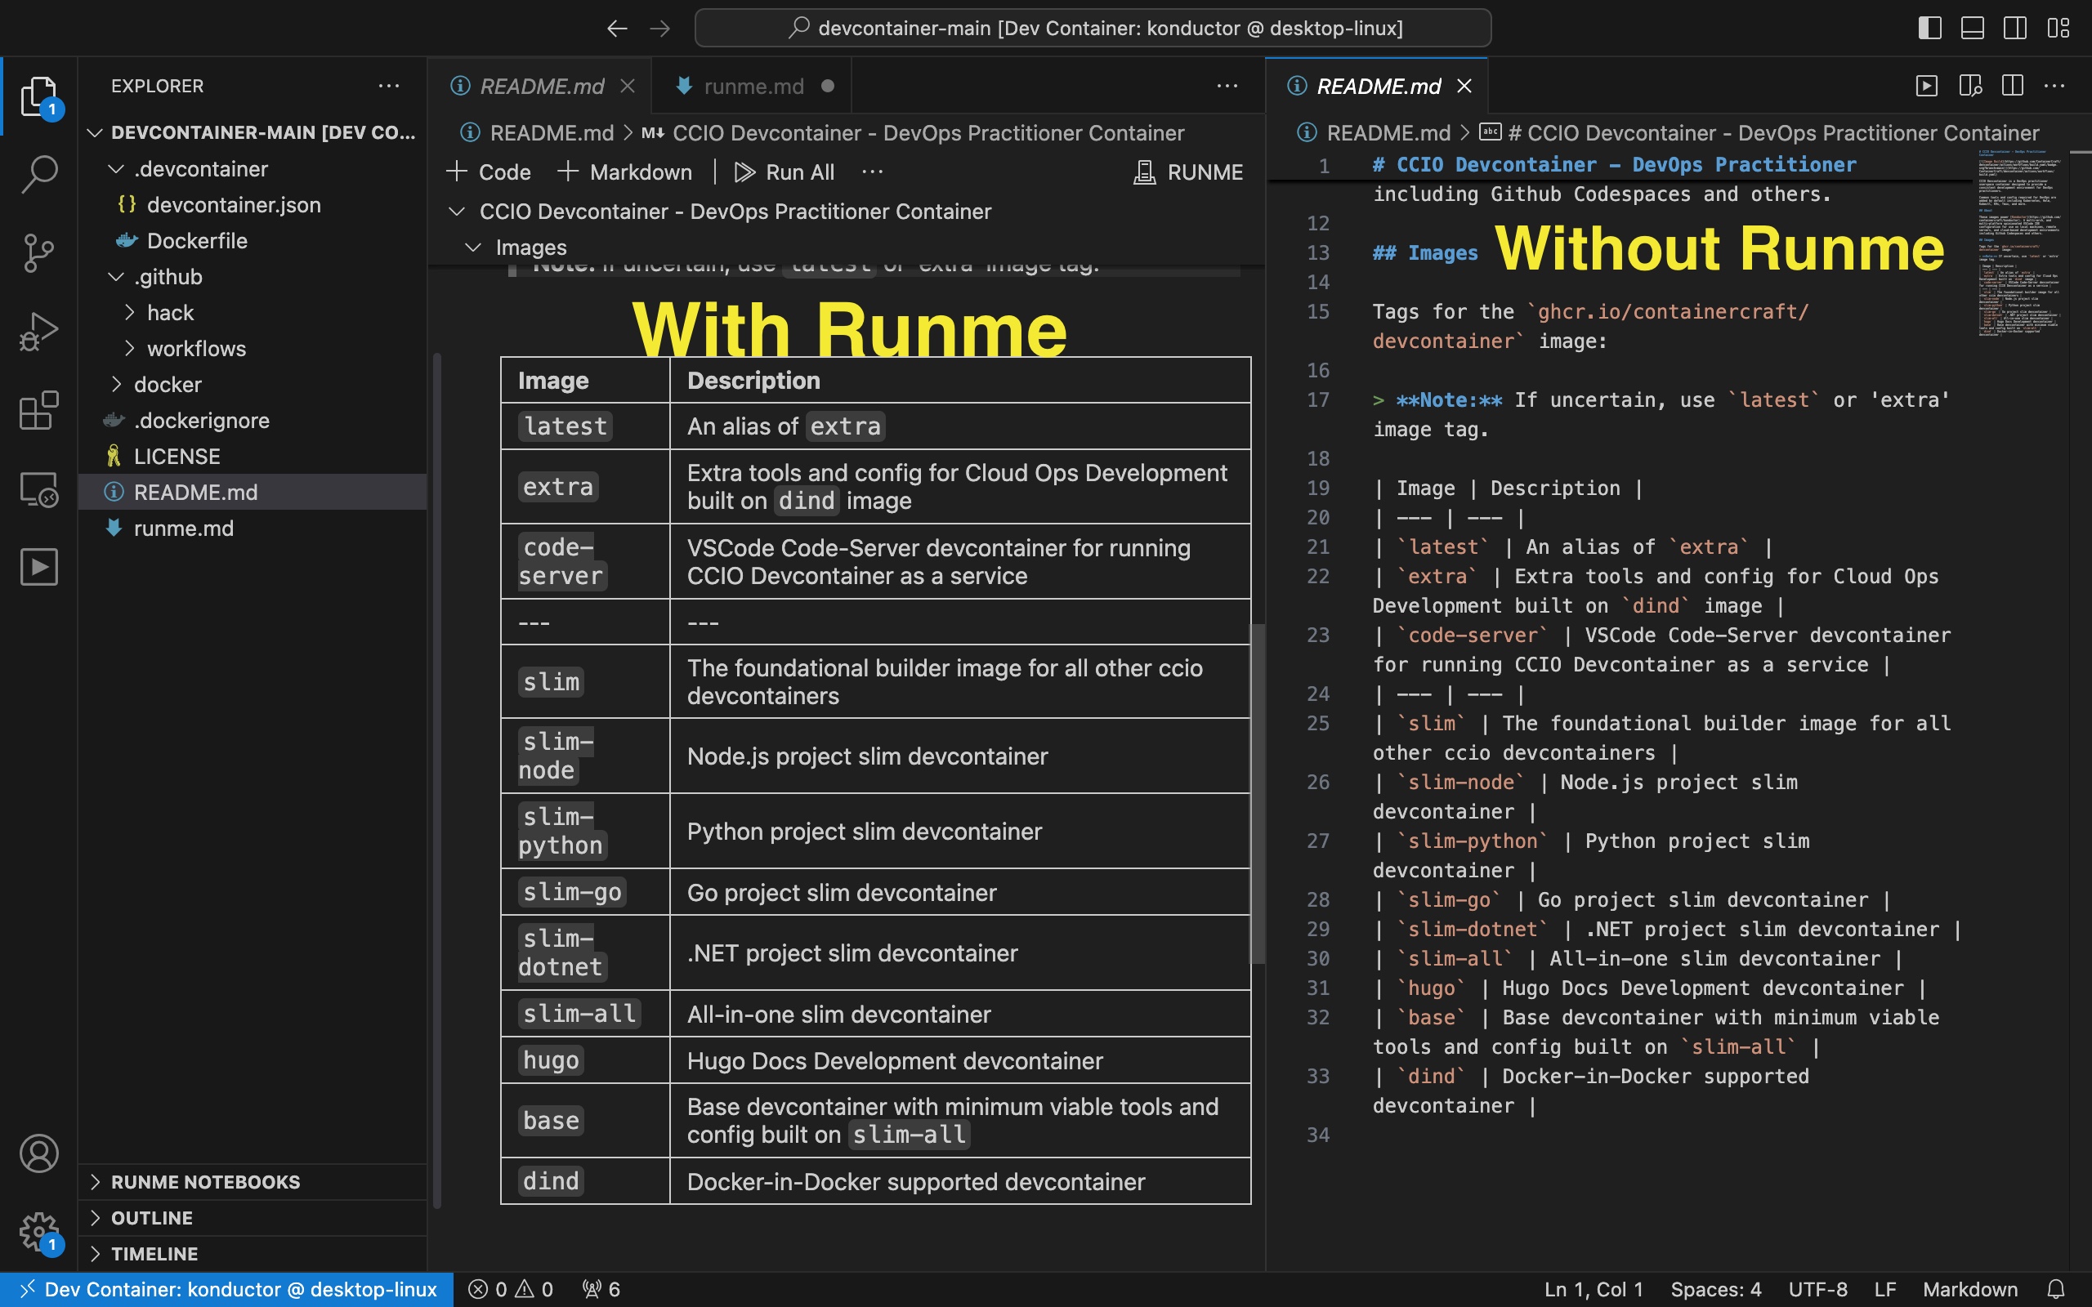Open Source Control view

(39, 252)
